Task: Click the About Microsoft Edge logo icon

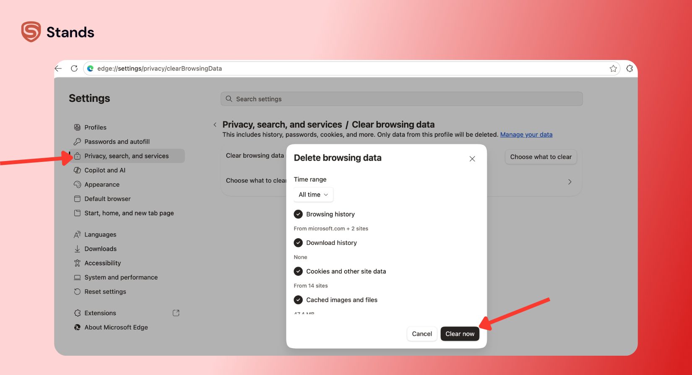Action: (77, 327)
